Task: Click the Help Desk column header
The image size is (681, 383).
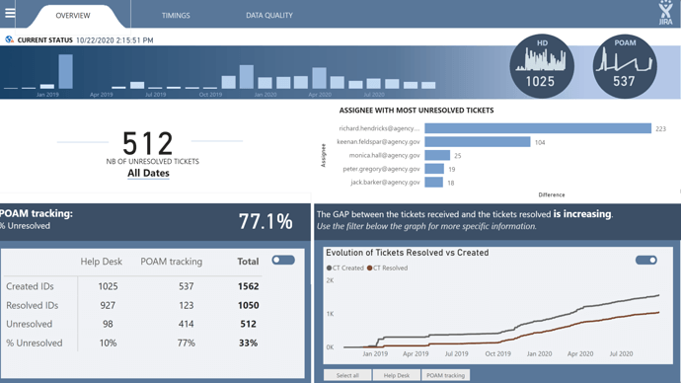Action: (x=102, y=262)
